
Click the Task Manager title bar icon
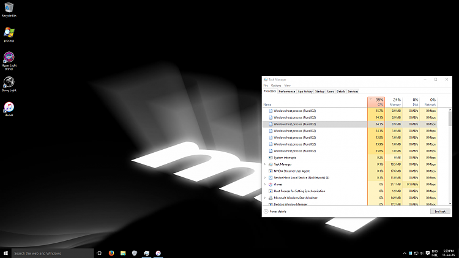266,79
